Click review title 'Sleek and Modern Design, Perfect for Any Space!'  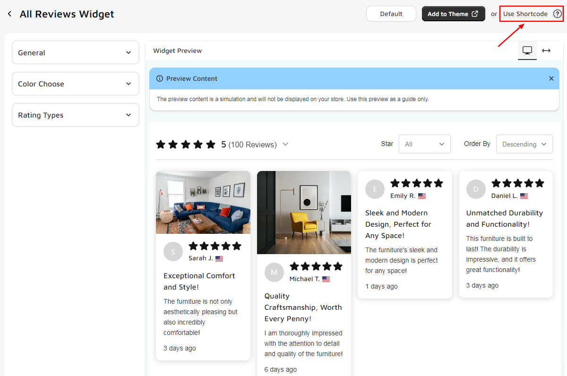coord(398,224)
